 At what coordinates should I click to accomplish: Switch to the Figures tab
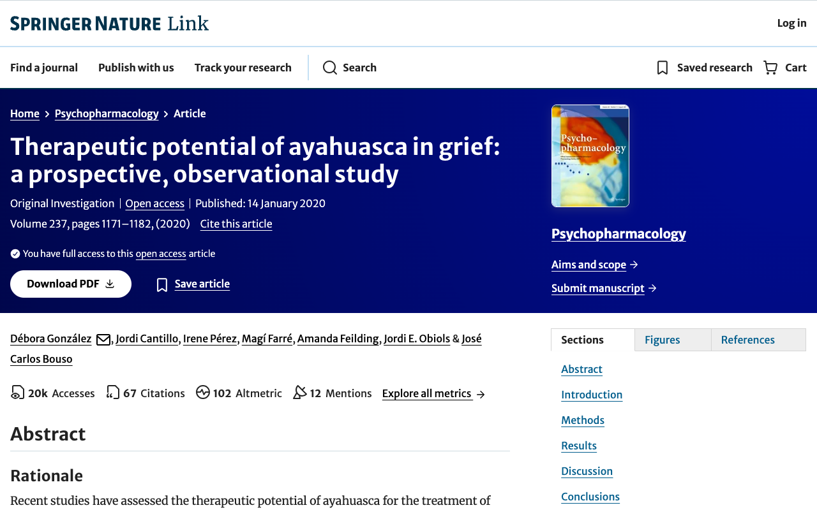pos(662,340)
